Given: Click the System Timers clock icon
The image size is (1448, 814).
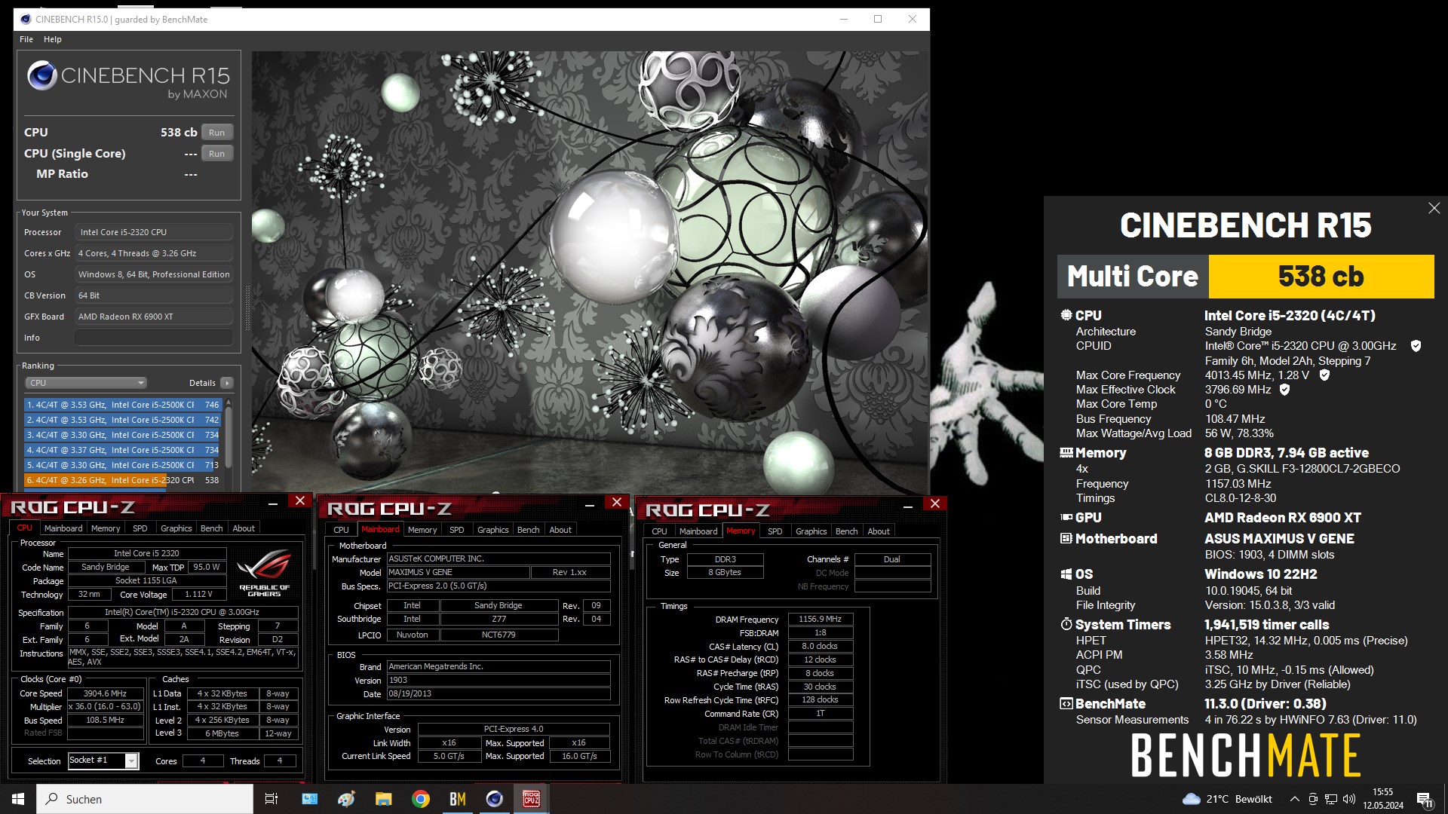Looking at the screenshot, I should 1066,624.
